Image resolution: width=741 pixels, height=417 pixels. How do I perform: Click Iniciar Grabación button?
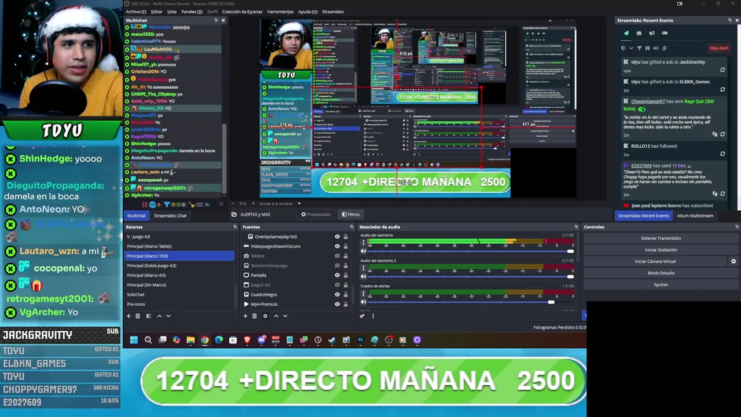pos(661,250)
